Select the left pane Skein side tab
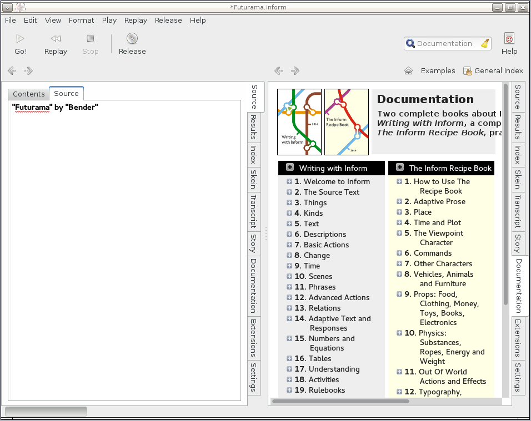 pos(253,179)
